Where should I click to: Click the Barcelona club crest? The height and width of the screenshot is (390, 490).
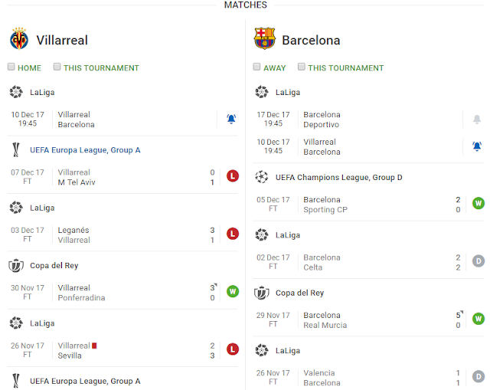pyautogui.click(x=264, y=38)
